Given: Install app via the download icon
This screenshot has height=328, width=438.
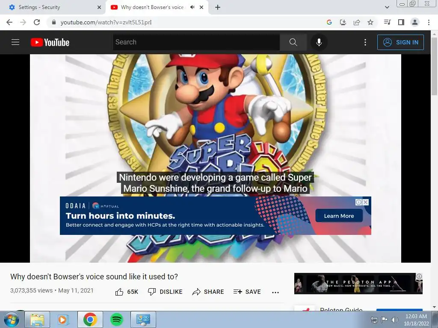Looking at the screenshot, I should click(x=343, y=22).
